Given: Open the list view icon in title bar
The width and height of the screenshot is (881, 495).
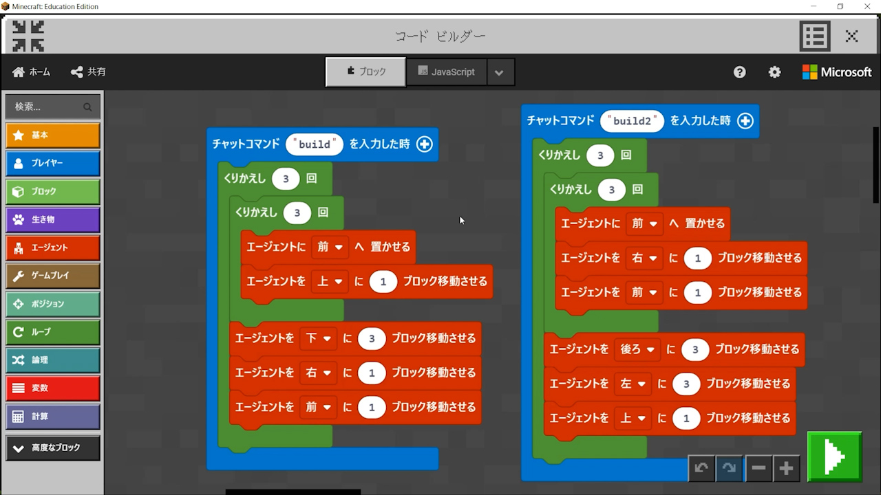Looking at the screenshot, I should [x=814, y=36].
